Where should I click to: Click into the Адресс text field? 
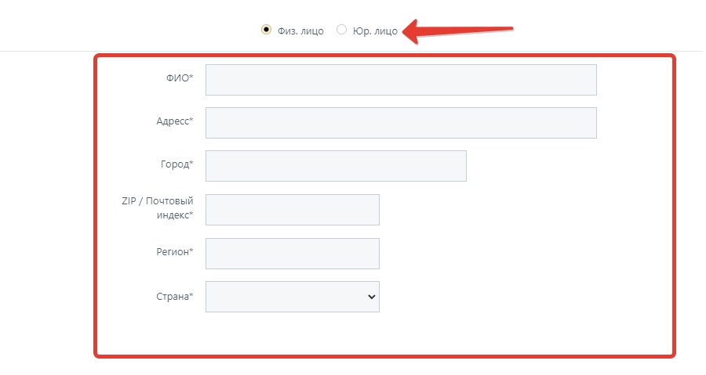pos(401,123)
